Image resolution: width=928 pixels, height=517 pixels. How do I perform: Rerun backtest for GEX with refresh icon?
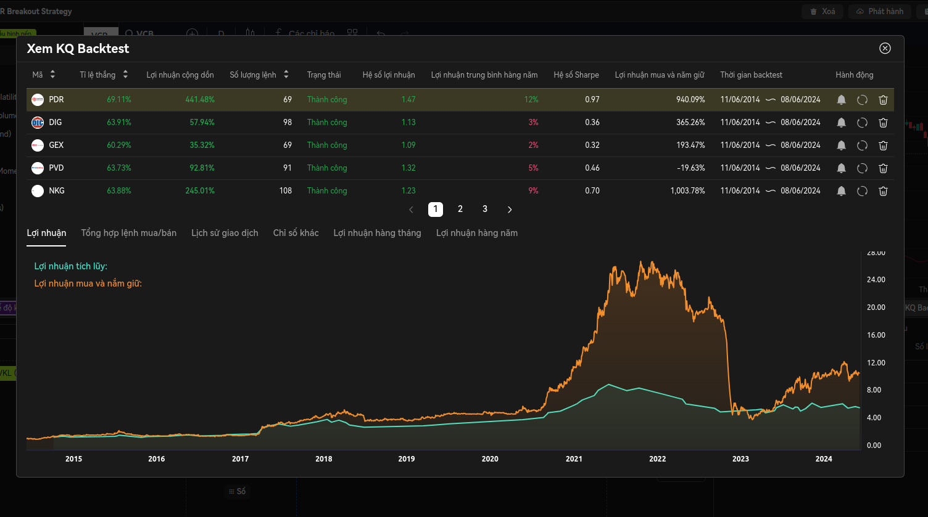[x=862, y=145]
